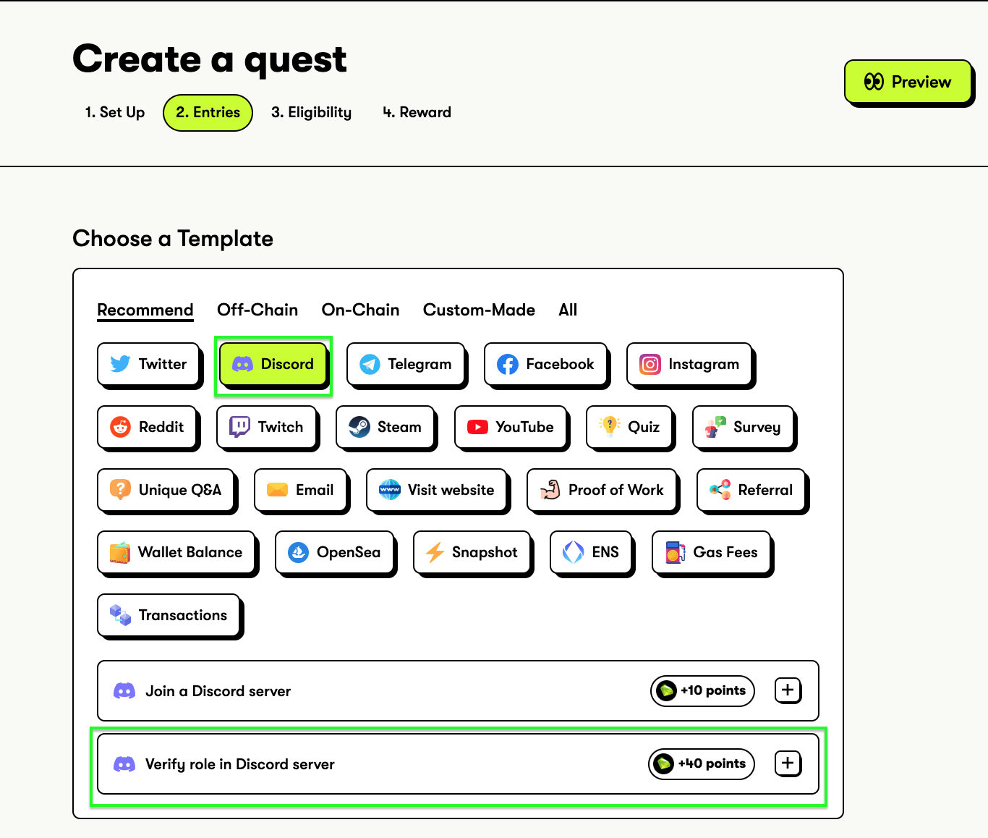Go to the 4. Reward step
Screen dimensions: 988x838
[417, 112]
